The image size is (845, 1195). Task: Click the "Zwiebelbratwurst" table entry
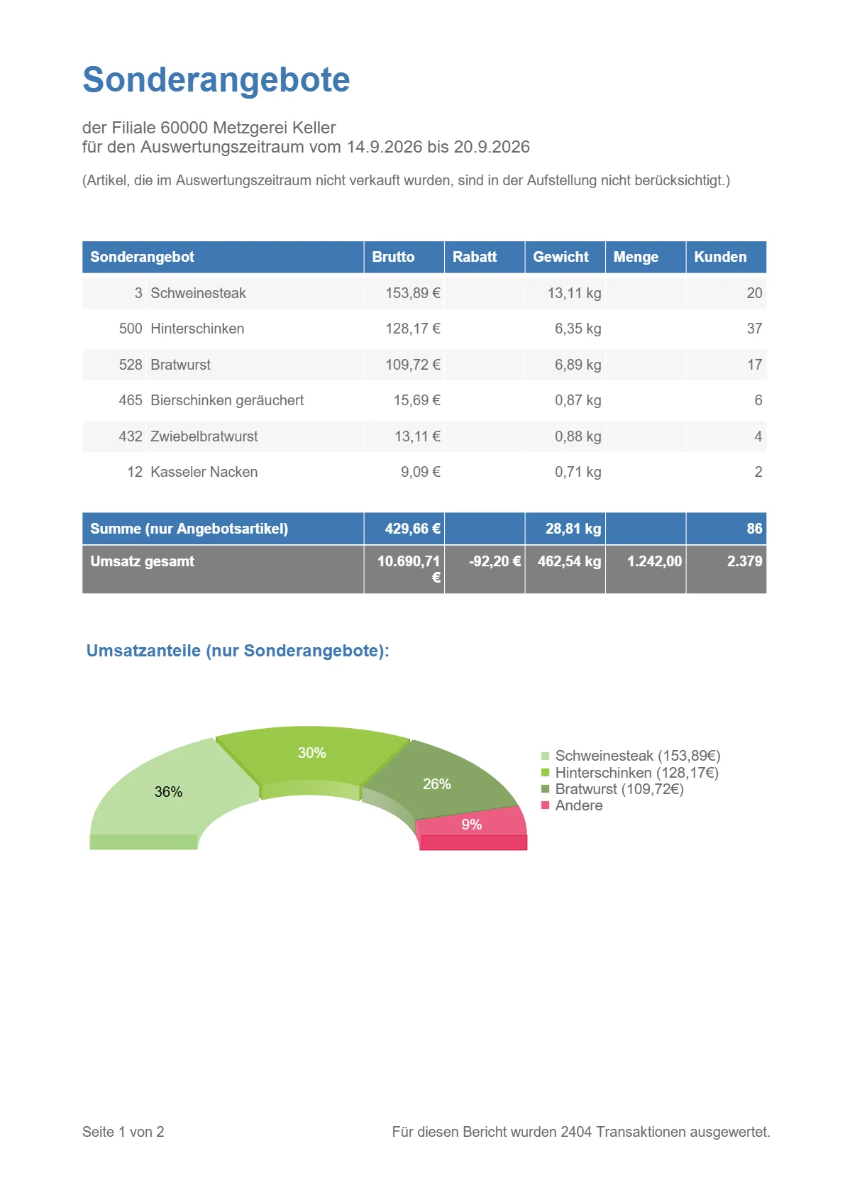(x=204, y=436)
